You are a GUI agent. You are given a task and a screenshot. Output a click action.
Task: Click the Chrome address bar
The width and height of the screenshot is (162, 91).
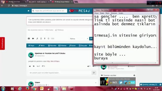[80, 6]
